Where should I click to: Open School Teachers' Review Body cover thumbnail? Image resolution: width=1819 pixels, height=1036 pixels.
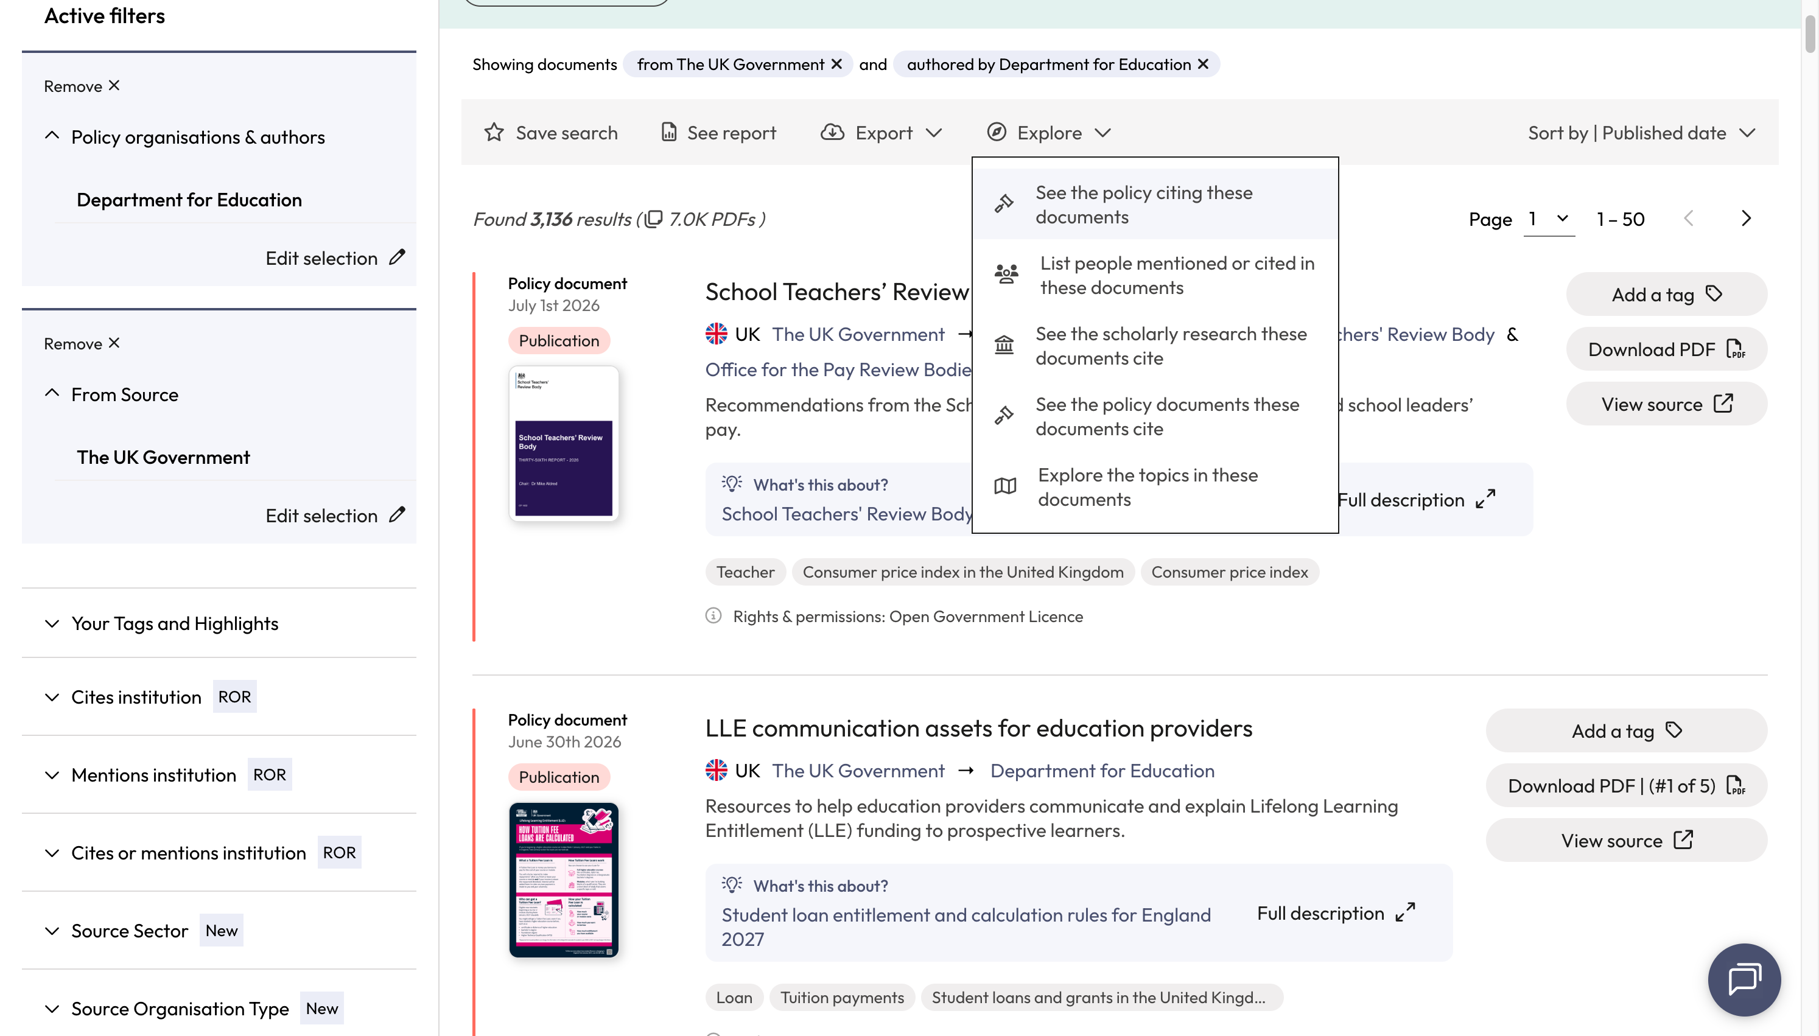[563, 443]
